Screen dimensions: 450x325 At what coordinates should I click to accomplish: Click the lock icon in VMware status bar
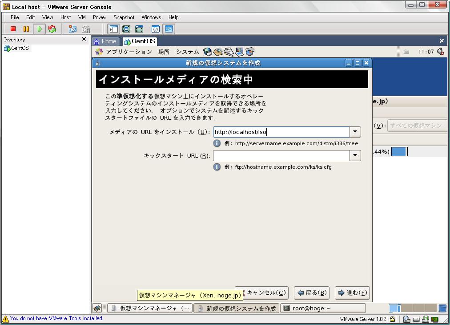[x=392, y=319]
